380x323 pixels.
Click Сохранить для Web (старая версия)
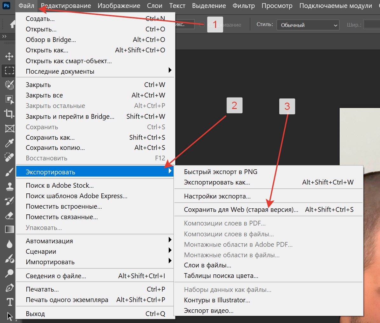point(241,210)
